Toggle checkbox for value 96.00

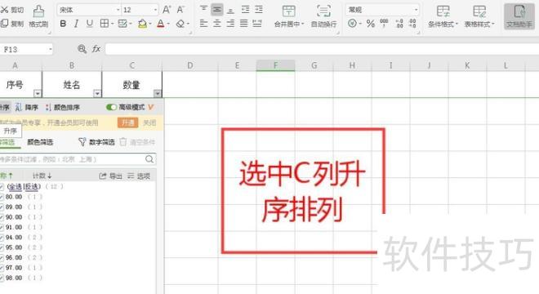(x=2, y=257)
